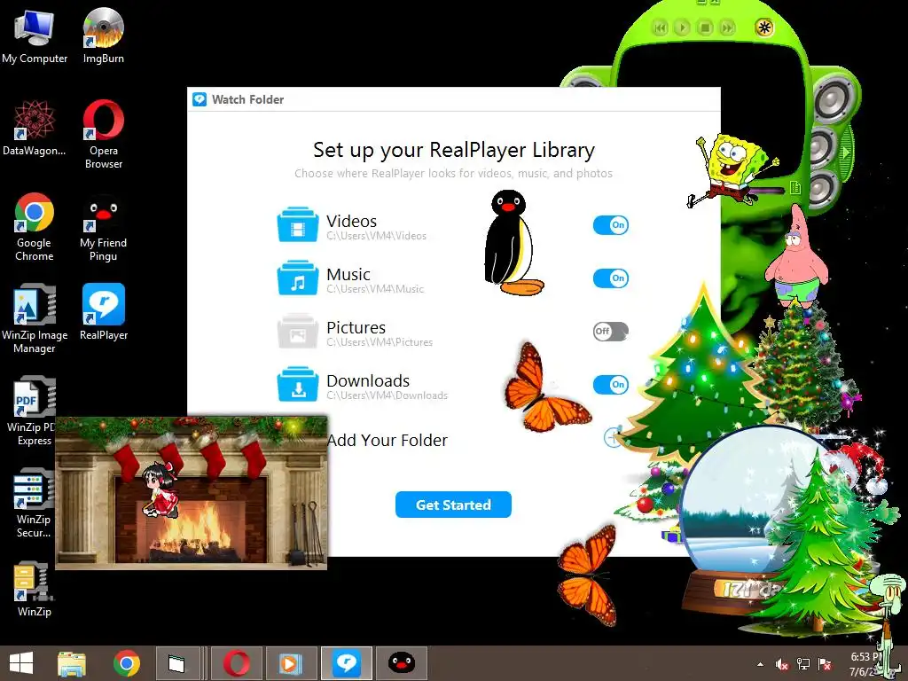Image resolution: width=908 pixels, height=681 pixels.
Task: Open File Explorer from the taskbar
Action: tap(72, 663)
